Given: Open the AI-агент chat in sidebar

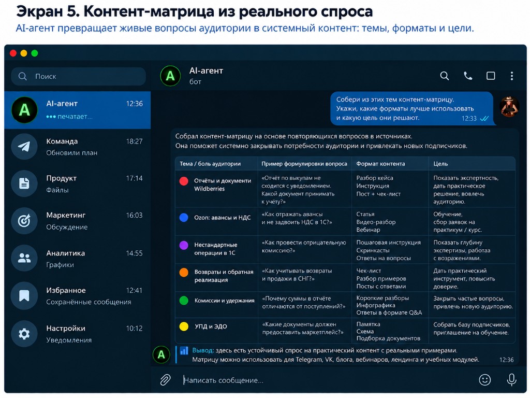Looking at the screenshot, I should coord(78,110).
